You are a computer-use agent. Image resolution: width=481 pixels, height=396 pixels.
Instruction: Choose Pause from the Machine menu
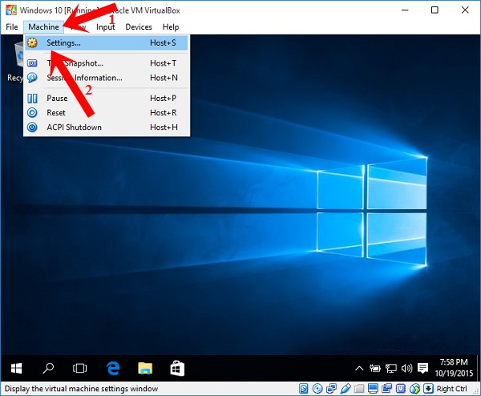106,98
